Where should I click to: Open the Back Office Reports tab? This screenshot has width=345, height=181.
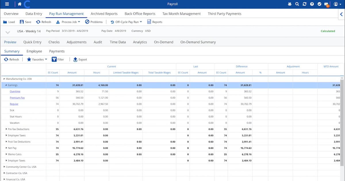pyautogui.click(x=140, y=14)
